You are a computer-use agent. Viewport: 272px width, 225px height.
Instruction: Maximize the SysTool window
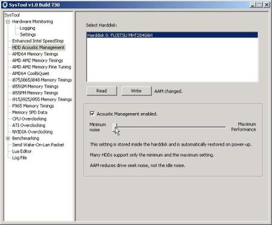coord(259,5)
